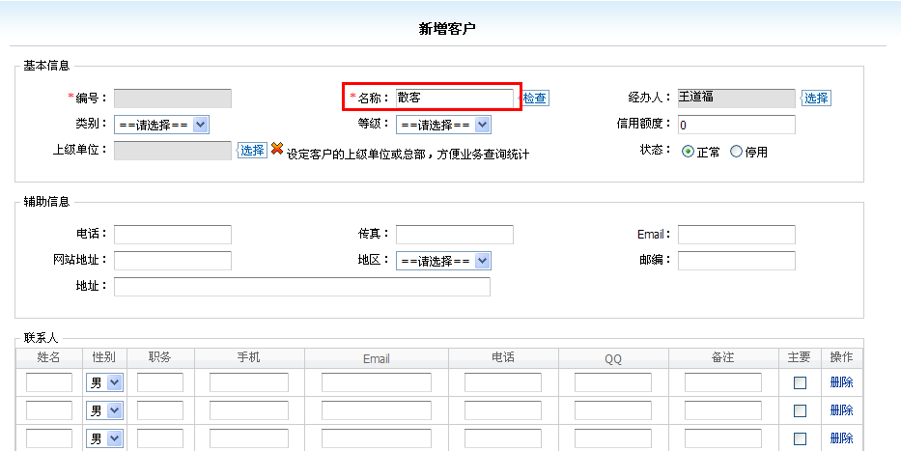The image size is (901, 451).
Task: Click the 选择 button beside 经办人
Action: pos(816,99)
